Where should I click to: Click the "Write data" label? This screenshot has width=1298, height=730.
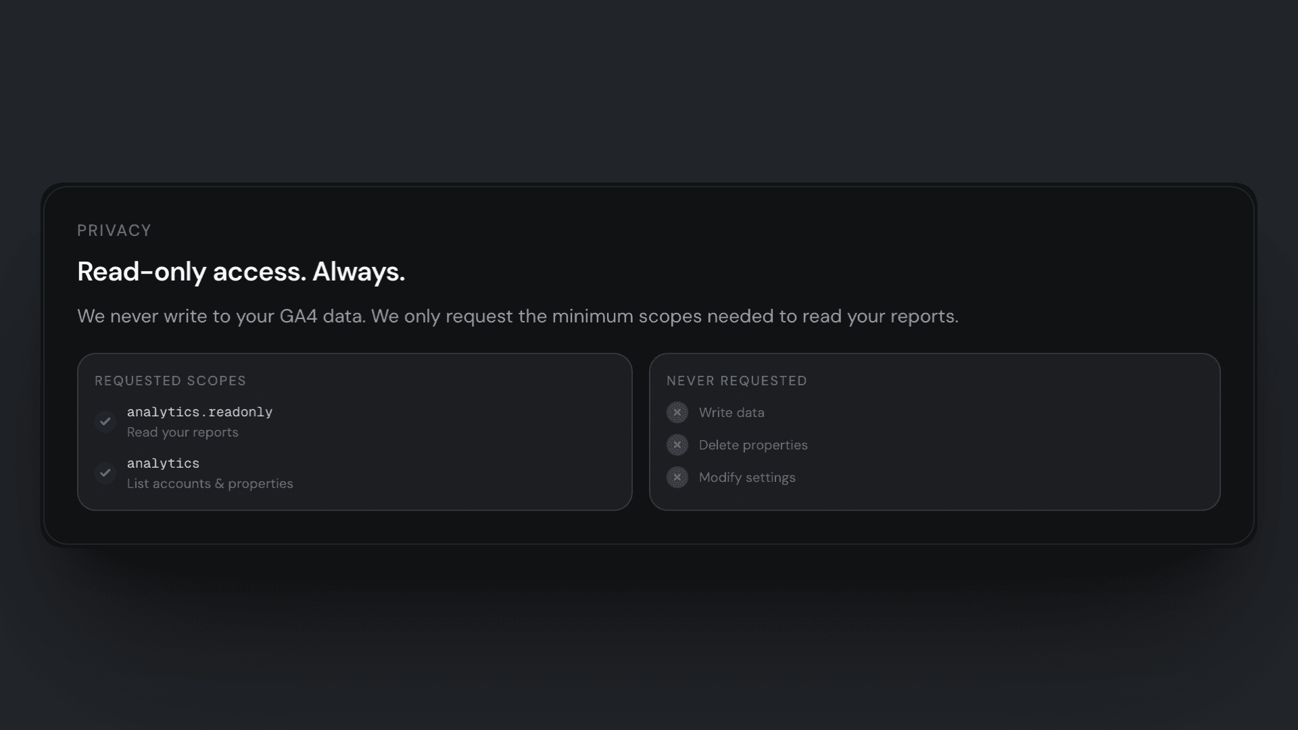pyautogui.click(x=731, y=412)
